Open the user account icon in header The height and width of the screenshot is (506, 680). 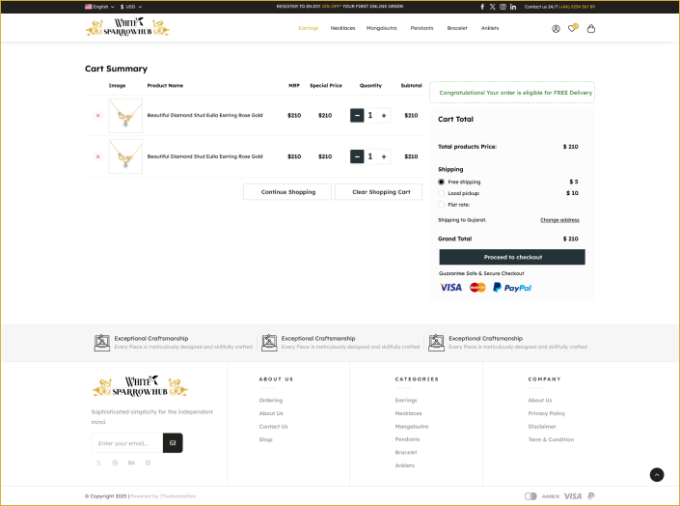coord(556,29)
